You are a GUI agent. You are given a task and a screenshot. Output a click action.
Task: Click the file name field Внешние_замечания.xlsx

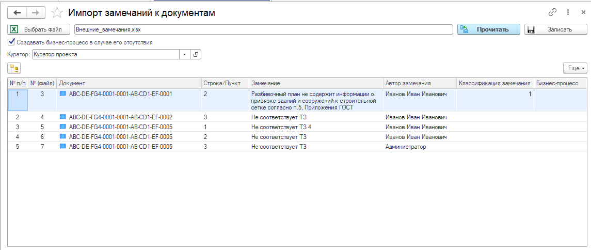tap(263, 29)
